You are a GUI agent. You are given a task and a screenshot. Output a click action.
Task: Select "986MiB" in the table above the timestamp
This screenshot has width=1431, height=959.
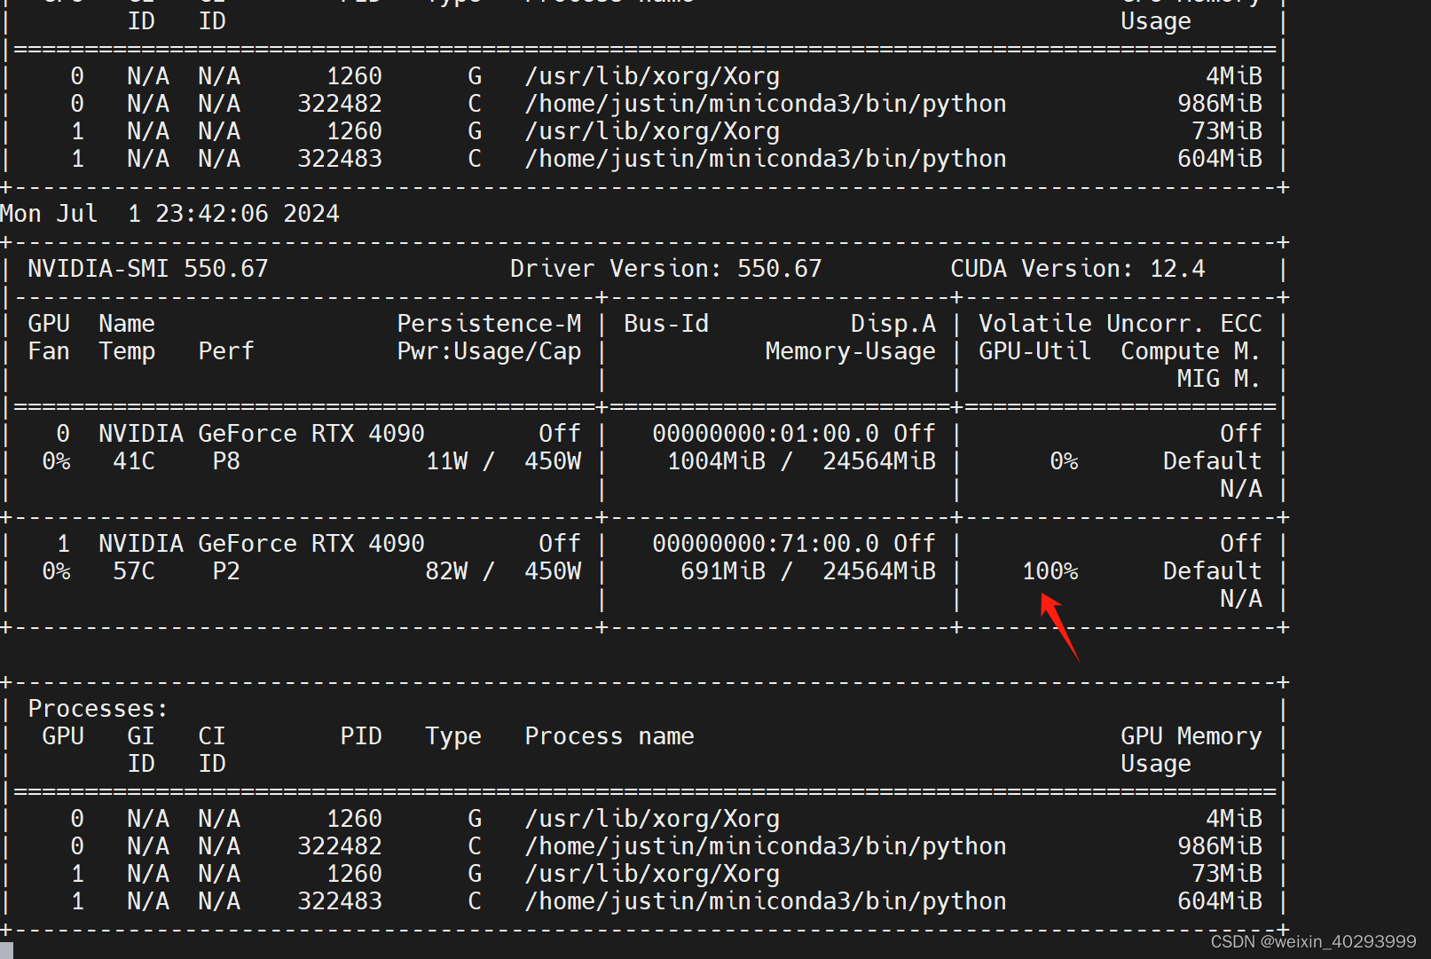(1220, 104)
